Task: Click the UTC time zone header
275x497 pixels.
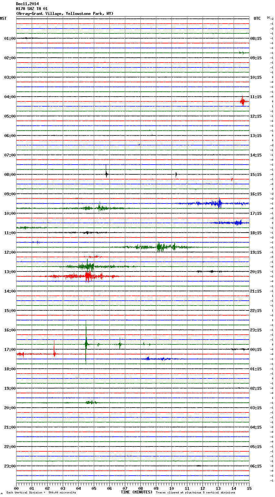Action: [x=257, y=18]
